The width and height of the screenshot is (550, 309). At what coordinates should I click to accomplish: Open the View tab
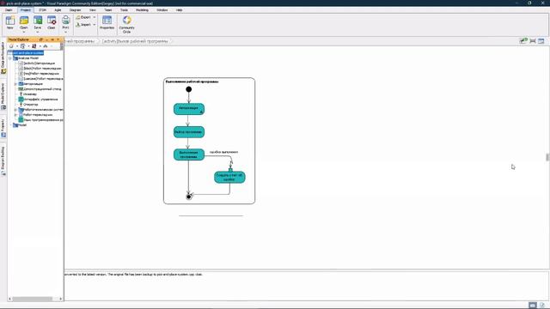click(93, 10)
